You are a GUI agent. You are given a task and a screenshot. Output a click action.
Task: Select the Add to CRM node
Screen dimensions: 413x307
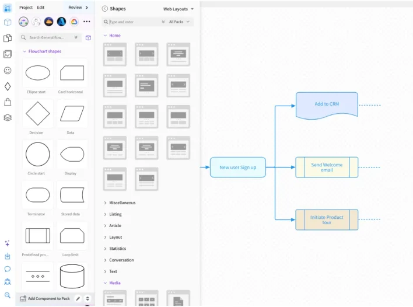(327, 105)
